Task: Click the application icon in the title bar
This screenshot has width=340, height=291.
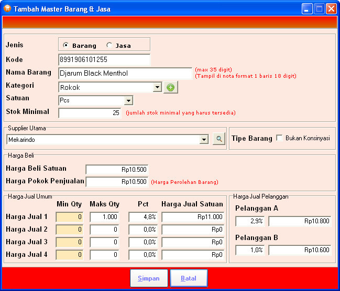Action: (x=7, y=8)
